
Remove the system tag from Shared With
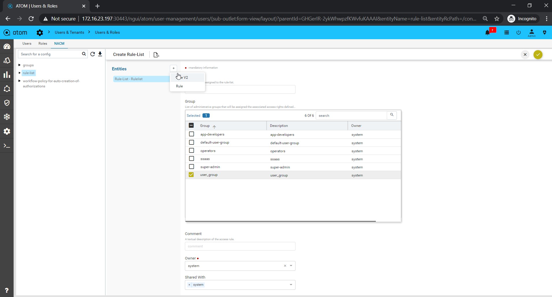click(x=189, y=285)
